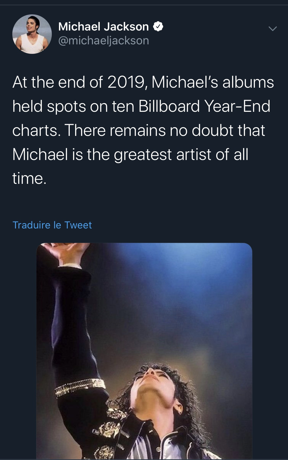Click the word "Tweet" in the translate link

coord(78,225)
